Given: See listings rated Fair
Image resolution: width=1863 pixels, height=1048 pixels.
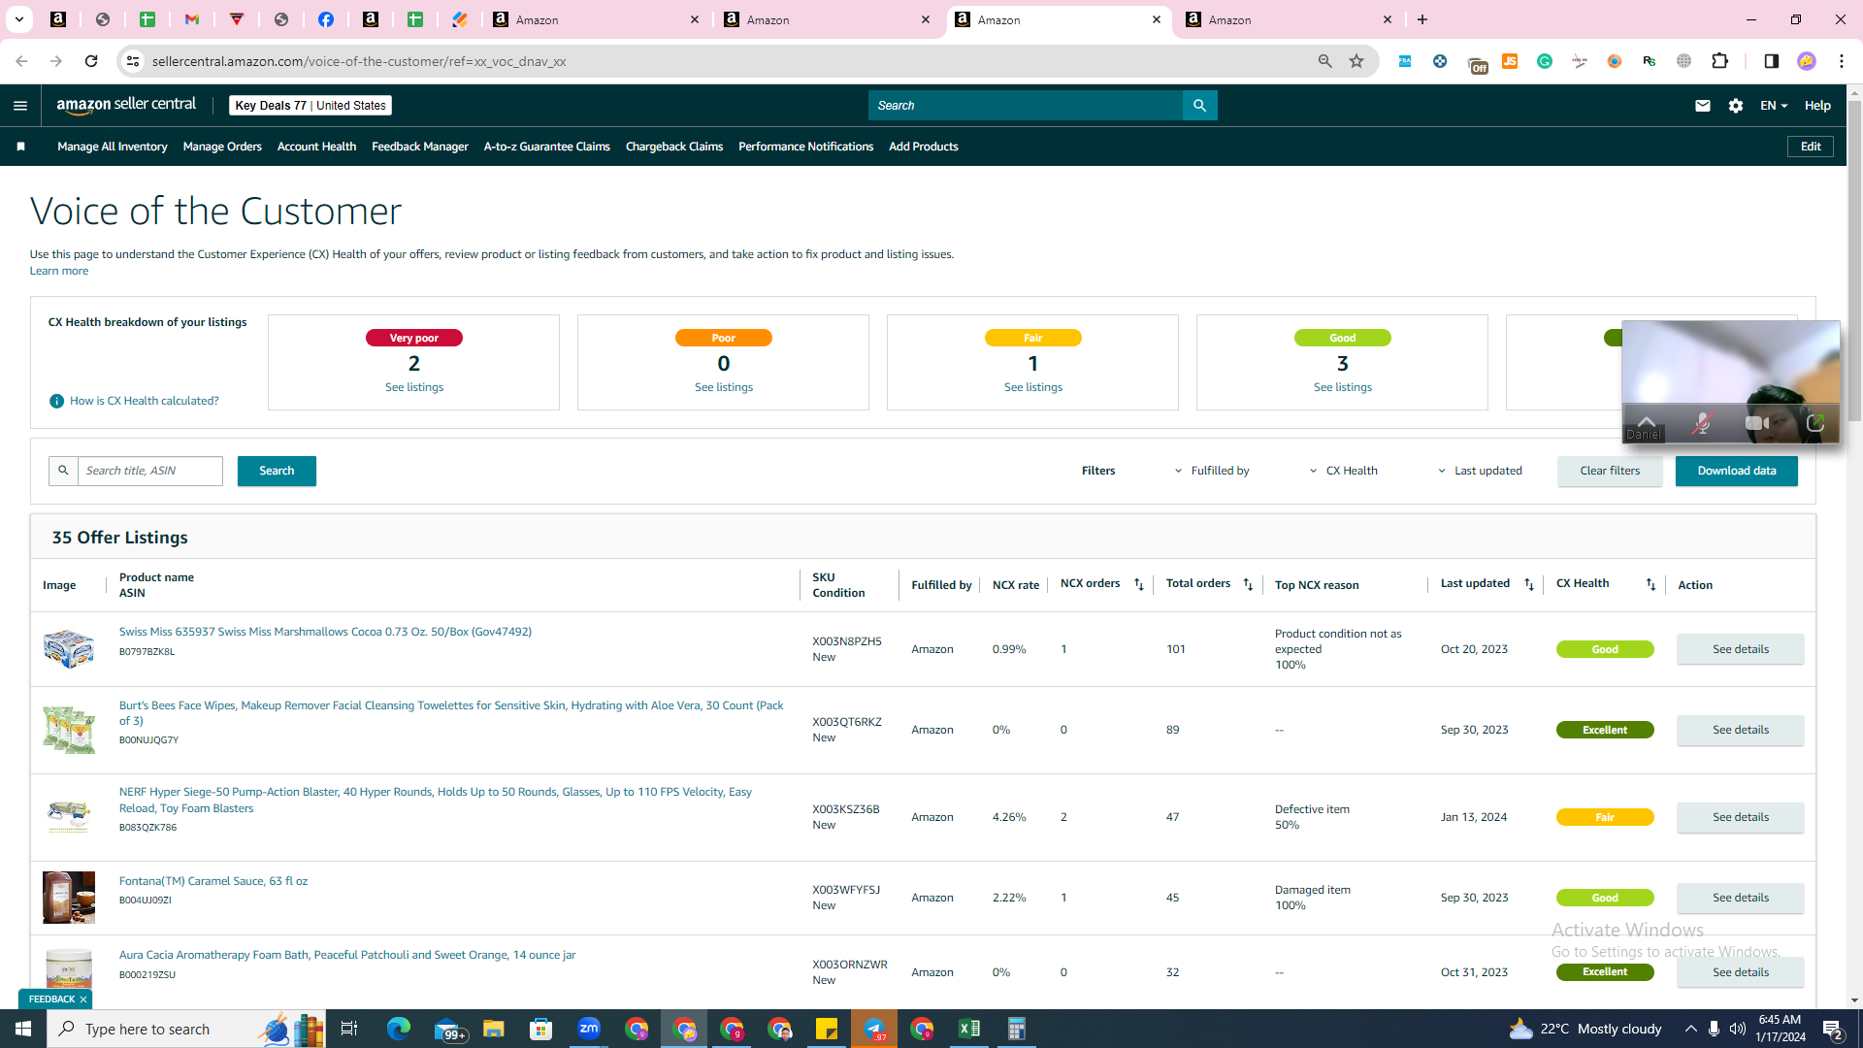Looking at the screenshot, I should coord(1033,387).
